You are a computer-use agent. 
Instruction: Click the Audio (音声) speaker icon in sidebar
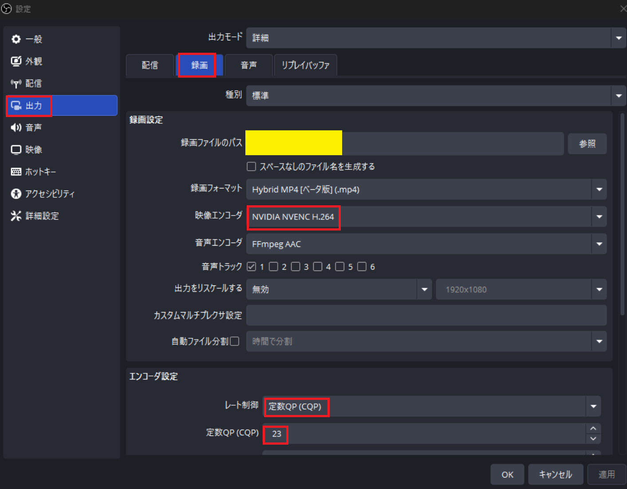16,128
